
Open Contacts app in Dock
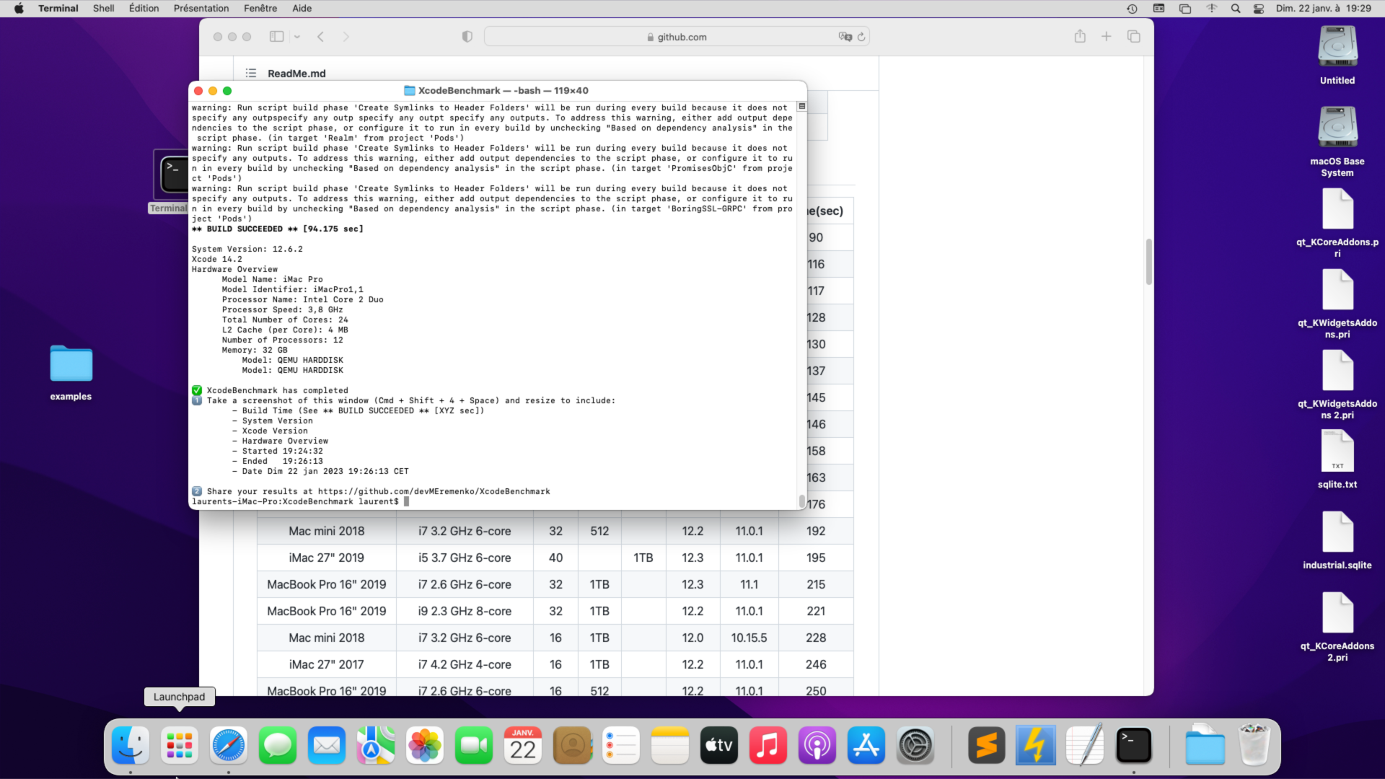572,745
